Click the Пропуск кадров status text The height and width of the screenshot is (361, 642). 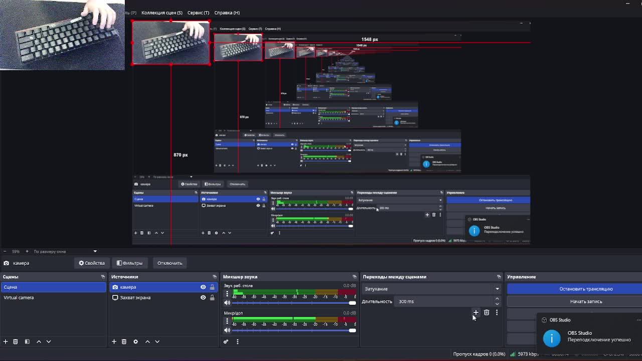479,354
